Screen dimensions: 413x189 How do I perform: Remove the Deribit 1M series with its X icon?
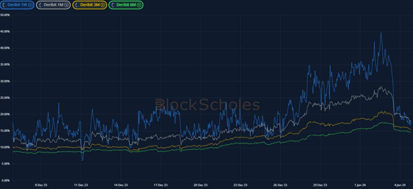click(66, 5)
